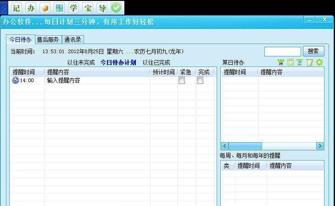Click the 提醒时间 header under 某日待办

click(x=239, y=72)
